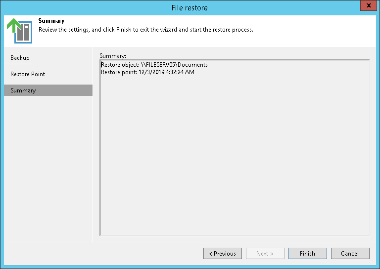Select the Restore object \\FILESERV05\Documents line
This screenshot has height=269, width=380.
[x=154, y=65]
